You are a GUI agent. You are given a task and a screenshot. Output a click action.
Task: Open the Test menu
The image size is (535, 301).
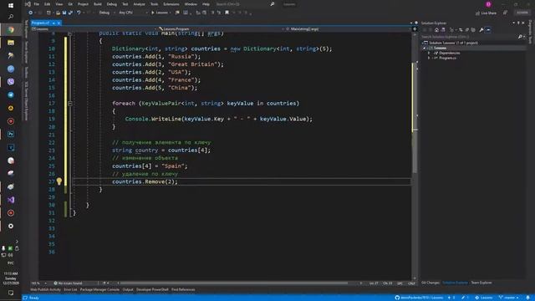[x=125, y=4]
